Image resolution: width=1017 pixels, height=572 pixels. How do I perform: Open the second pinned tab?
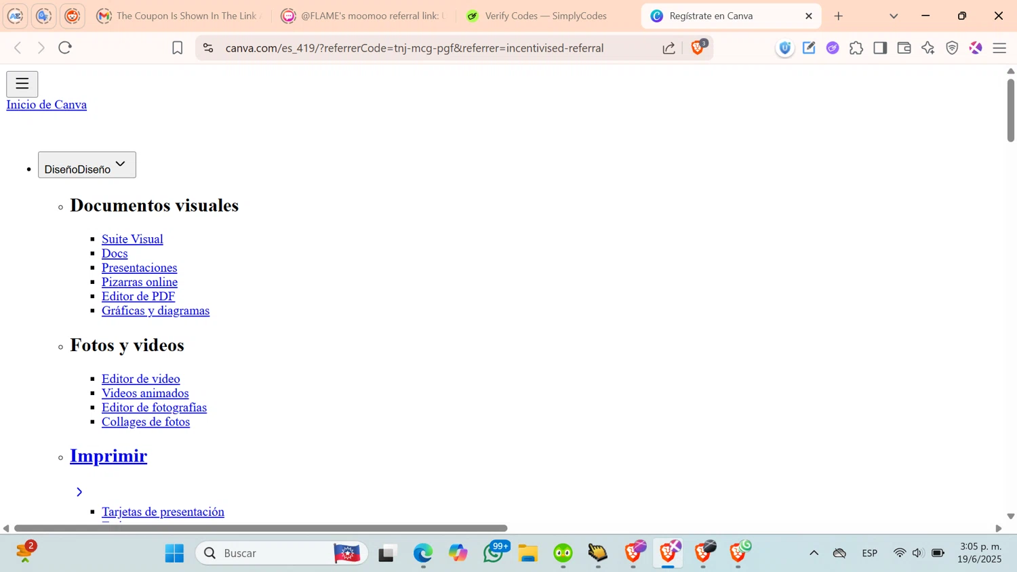[x=44, y=16]
